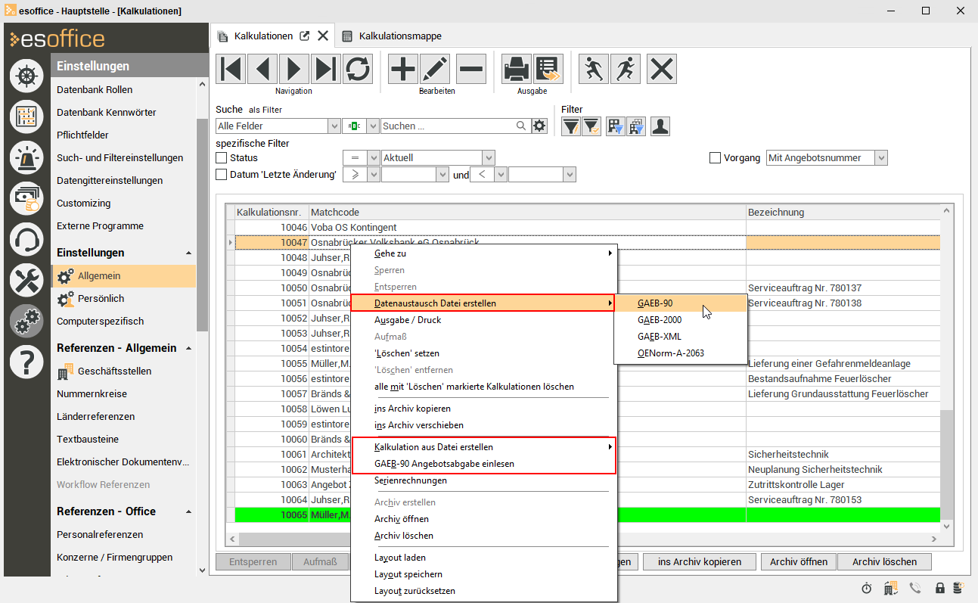Close the Kalkulationen tab
The height and width of the screenshot is (603, 978).
(x=323, y=36)
